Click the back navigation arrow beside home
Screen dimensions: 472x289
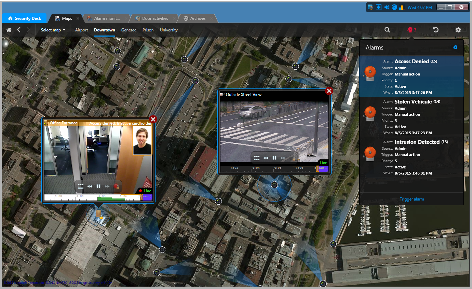click(x=18, y=30)
